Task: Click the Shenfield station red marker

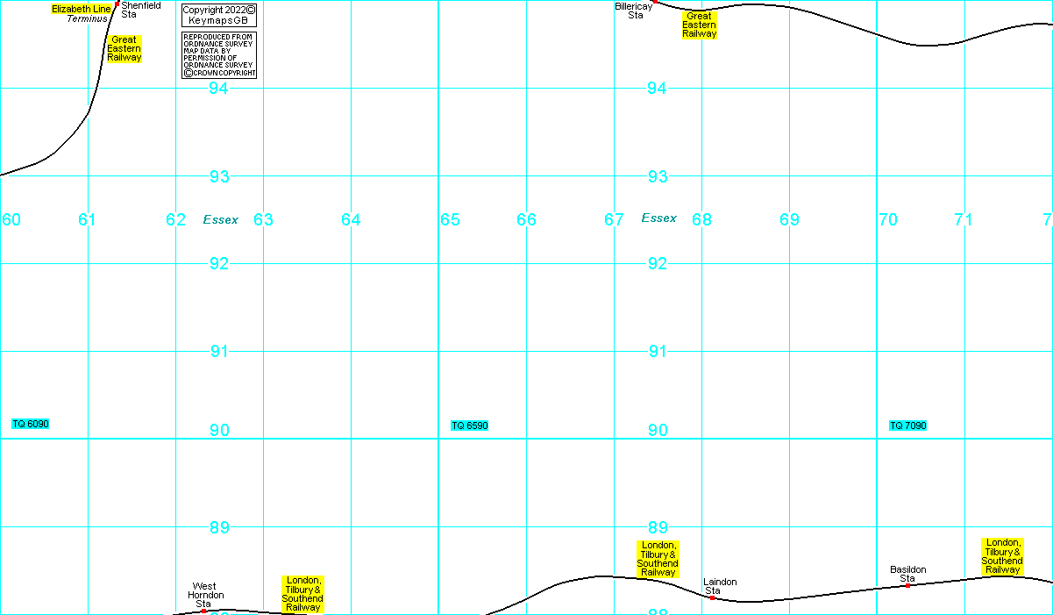Action: pos(117,4)
